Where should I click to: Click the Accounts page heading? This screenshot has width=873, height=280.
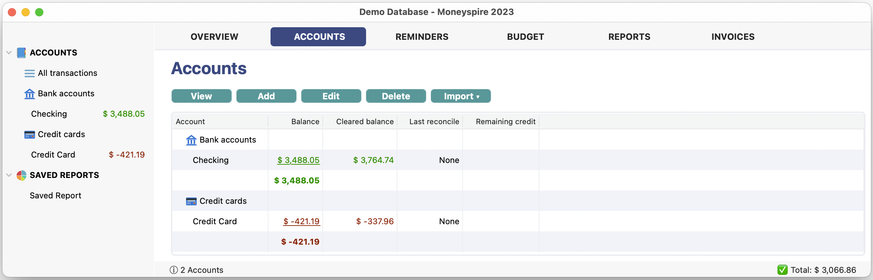pyautogui.click(x=209, y=68)
